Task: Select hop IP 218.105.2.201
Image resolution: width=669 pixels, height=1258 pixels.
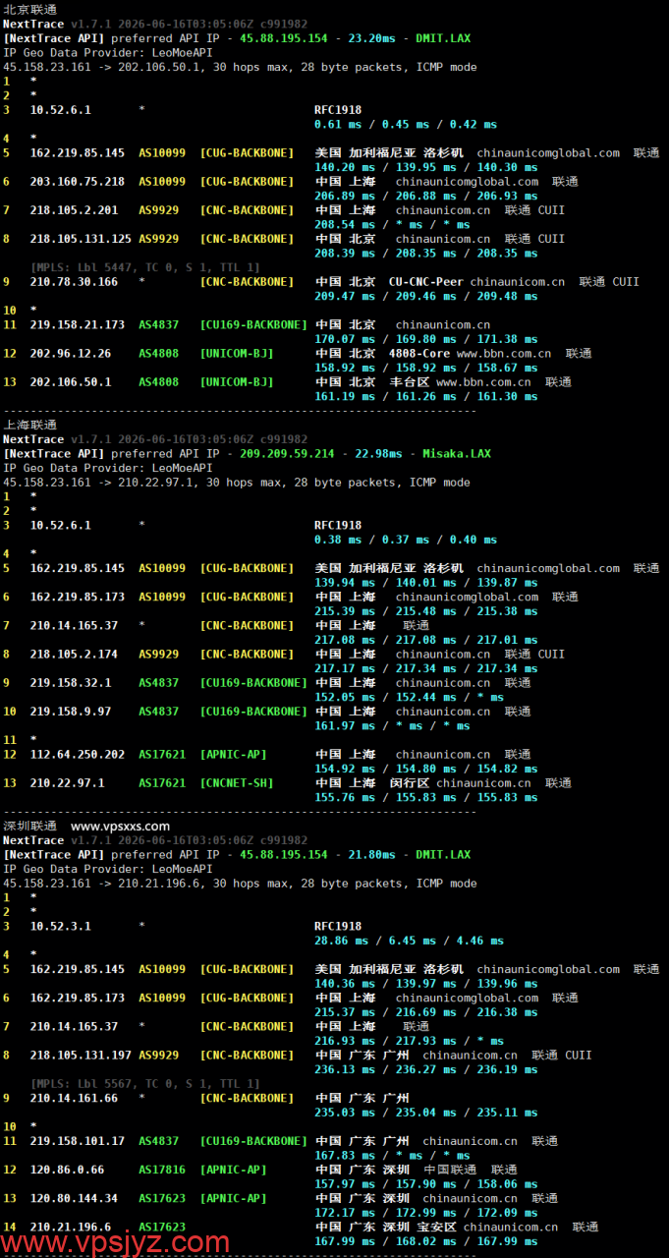Action: click(75, 210)
